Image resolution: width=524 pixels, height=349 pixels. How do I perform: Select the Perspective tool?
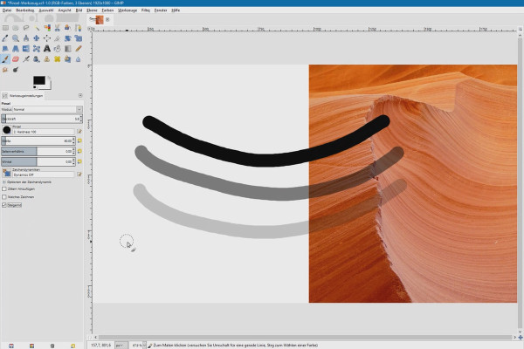(16, 49)
